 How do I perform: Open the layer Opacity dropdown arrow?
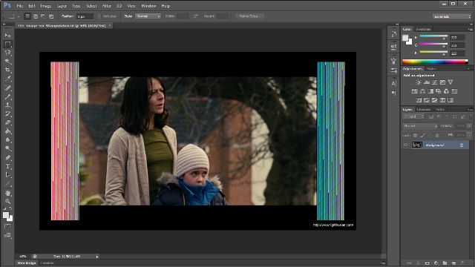(469, 126)
